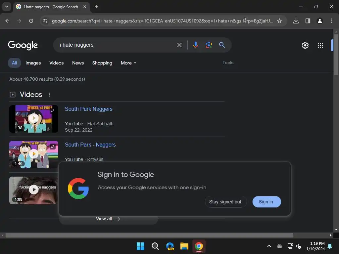Open the Windows Start menu
Screen dimensions: 339x254
140,246
